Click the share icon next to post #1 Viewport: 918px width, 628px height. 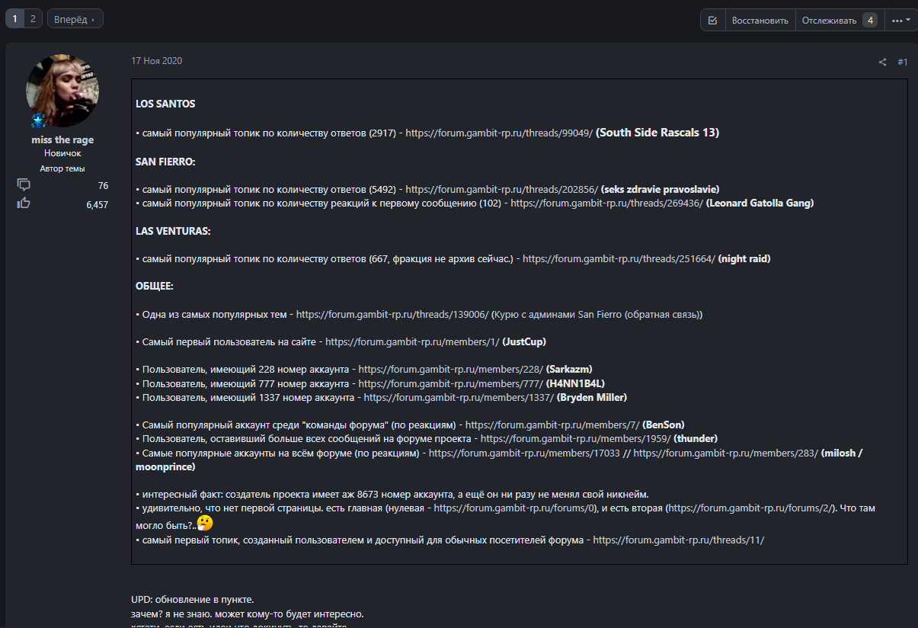click(882, 62)
